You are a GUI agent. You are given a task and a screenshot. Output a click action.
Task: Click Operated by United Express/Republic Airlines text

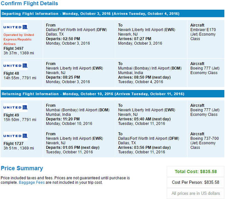[x=19, y=39]
